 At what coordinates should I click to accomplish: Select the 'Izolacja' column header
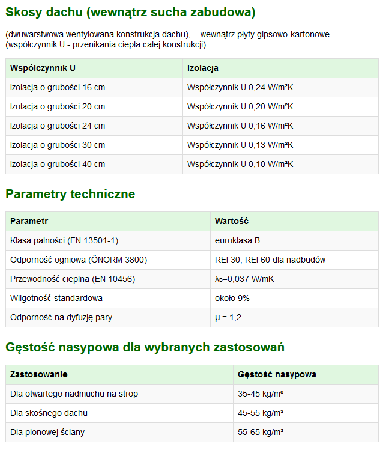203,68
